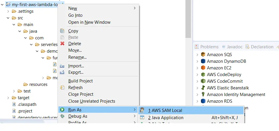Collapse the java folder
The height and width of the screenshot is (131, 279).
(19, 31)
